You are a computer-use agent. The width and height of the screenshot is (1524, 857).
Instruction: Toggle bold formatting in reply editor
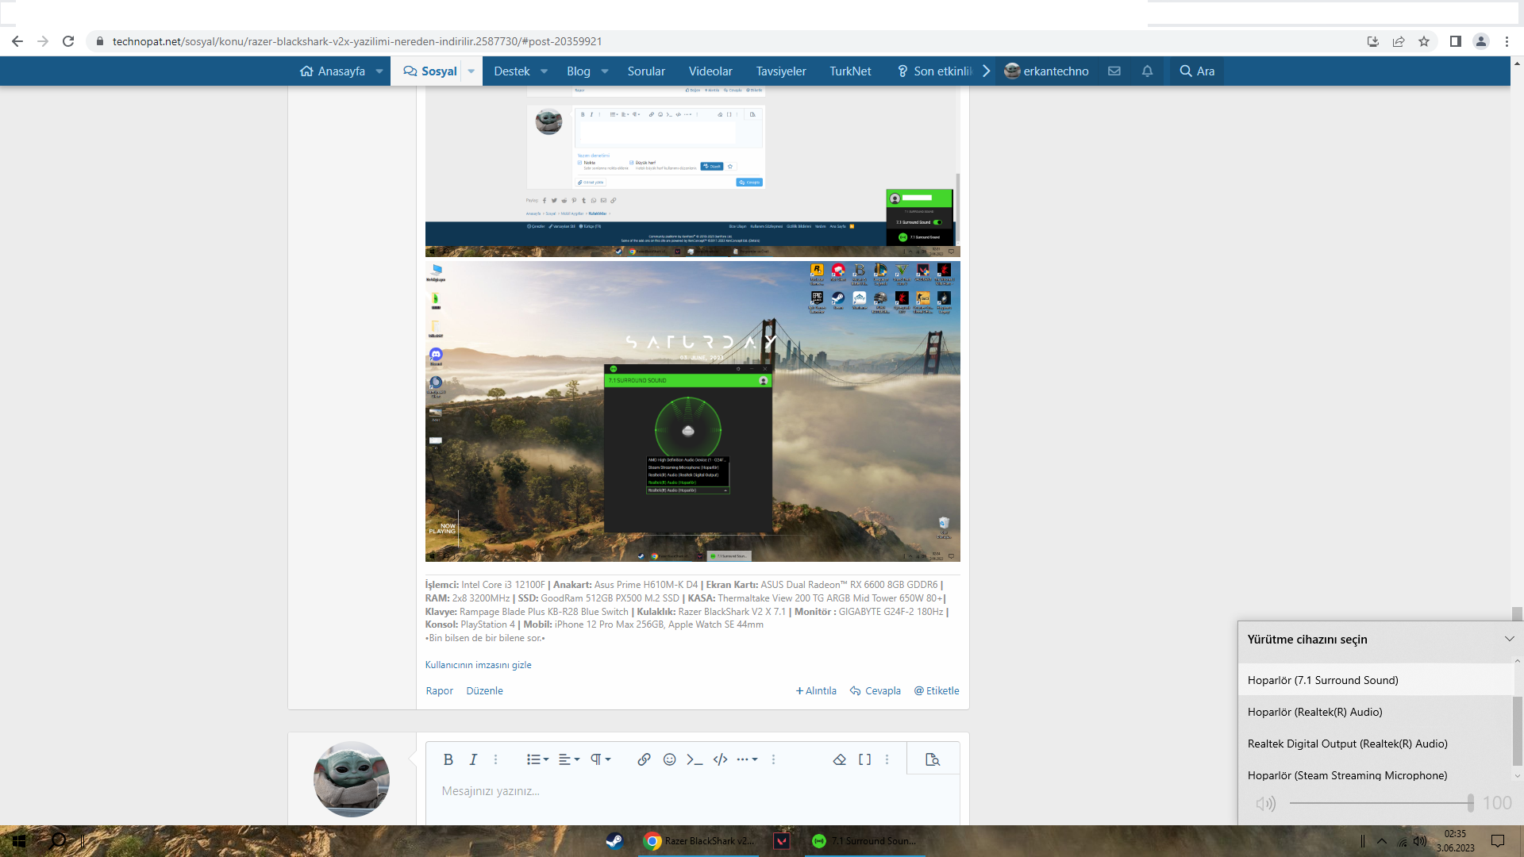448,759
